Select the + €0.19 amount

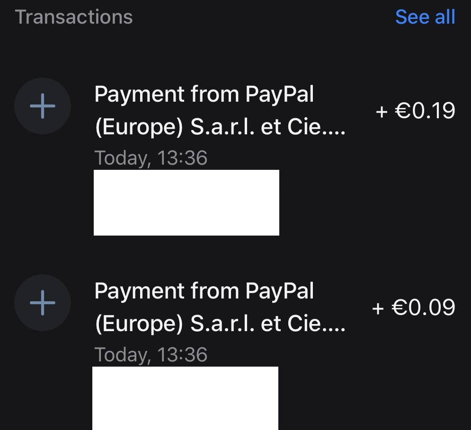(415, 111)
